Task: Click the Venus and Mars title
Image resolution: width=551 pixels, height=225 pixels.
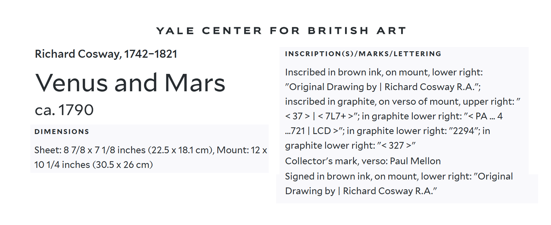Action: click(130, 83)
